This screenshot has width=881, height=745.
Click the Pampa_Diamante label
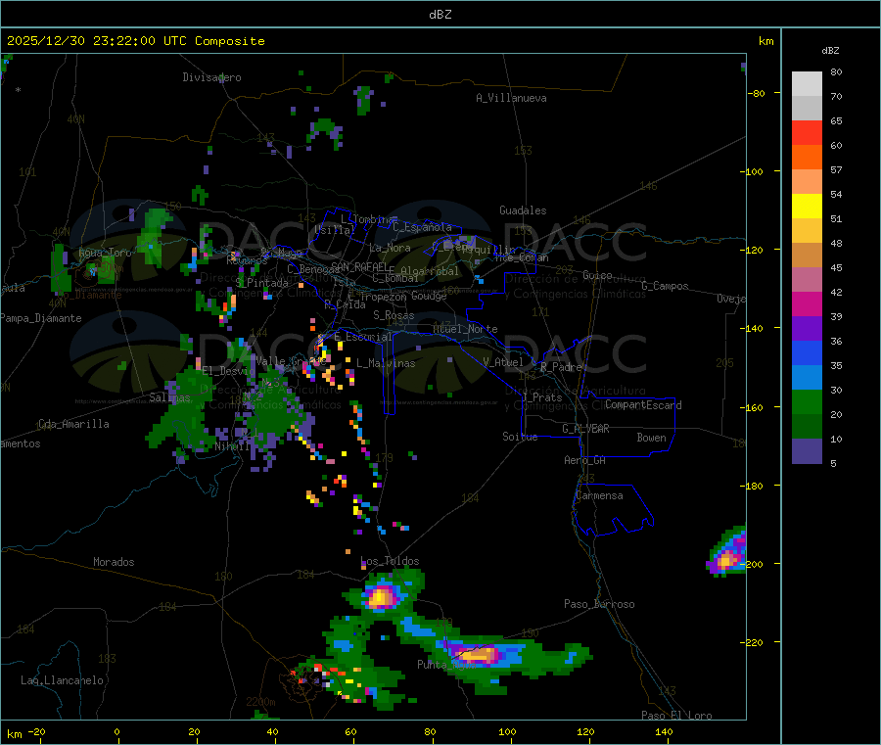click(41, 318)
